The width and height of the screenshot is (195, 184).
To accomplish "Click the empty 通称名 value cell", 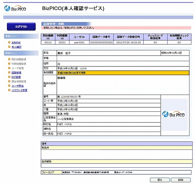I will tap(109, 129).
